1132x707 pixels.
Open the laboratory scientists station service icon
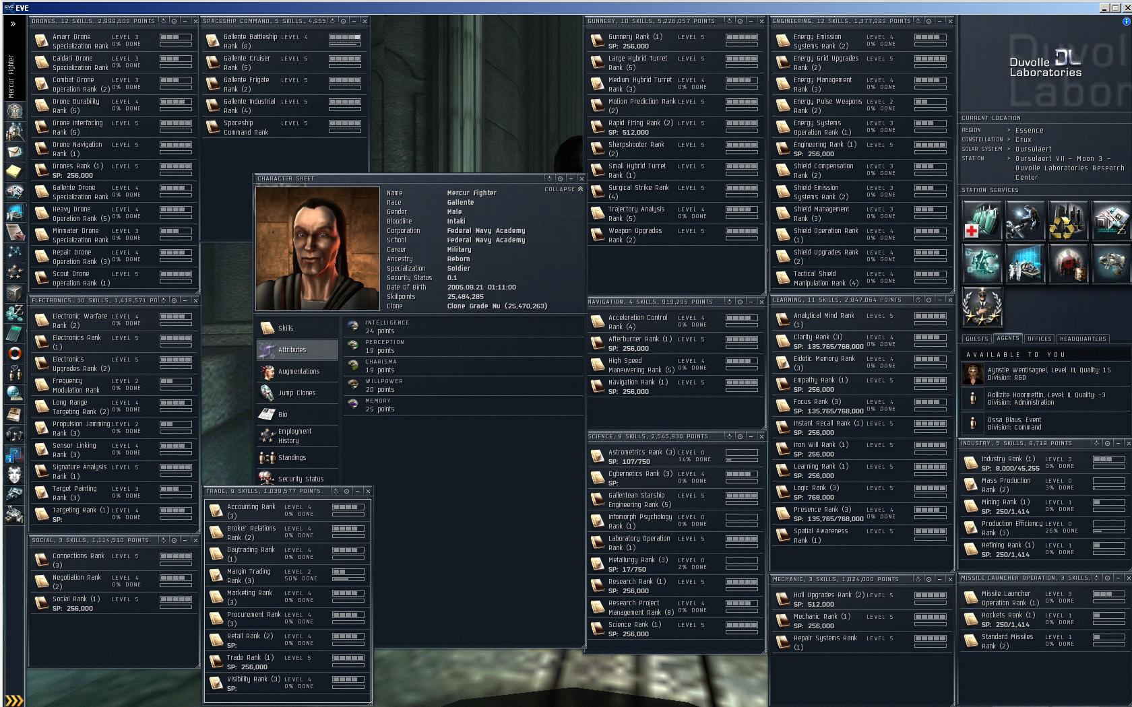coord(1024,263)
